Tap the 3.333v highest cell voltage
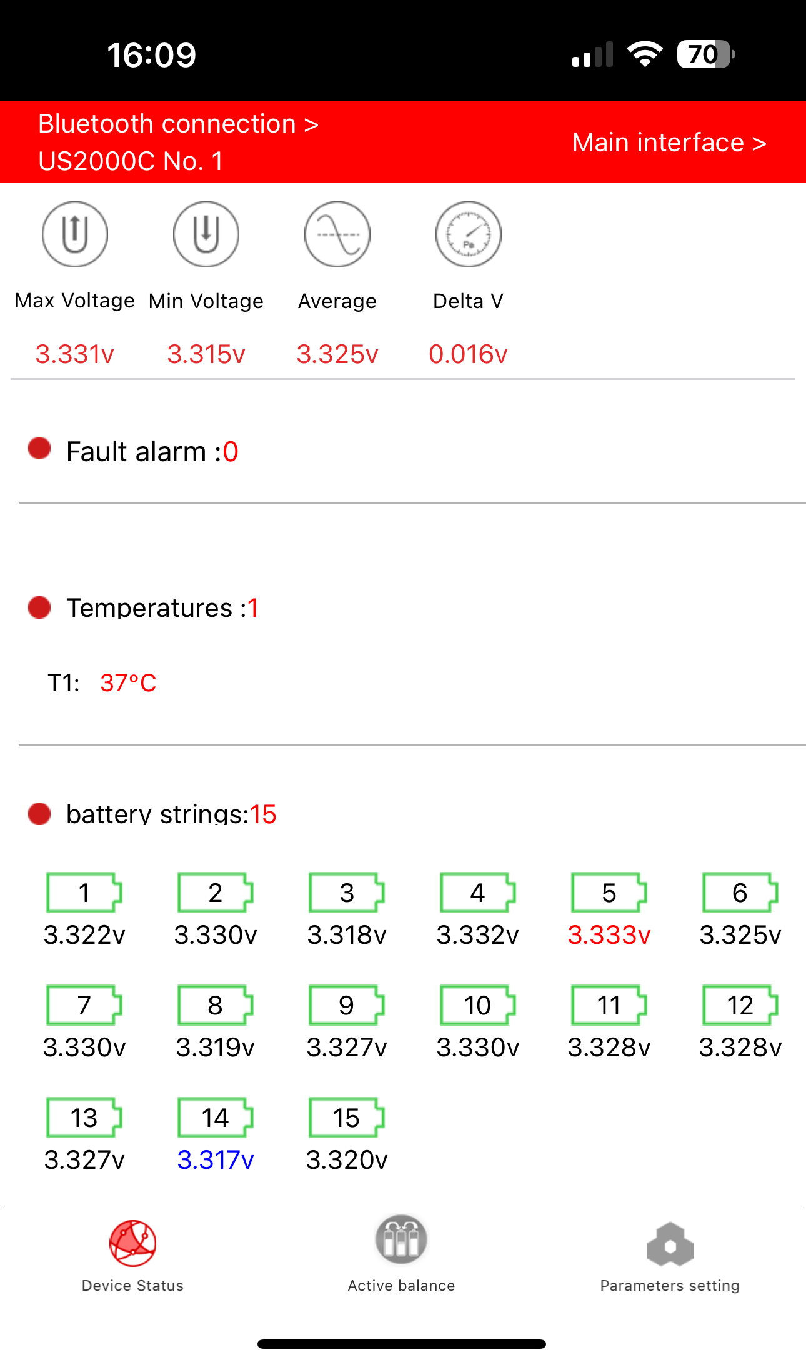 tap(609, 935)
